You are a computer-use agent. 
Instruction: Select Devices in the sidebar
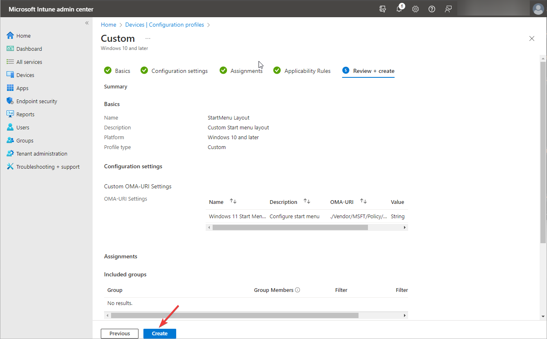point(25,75)
